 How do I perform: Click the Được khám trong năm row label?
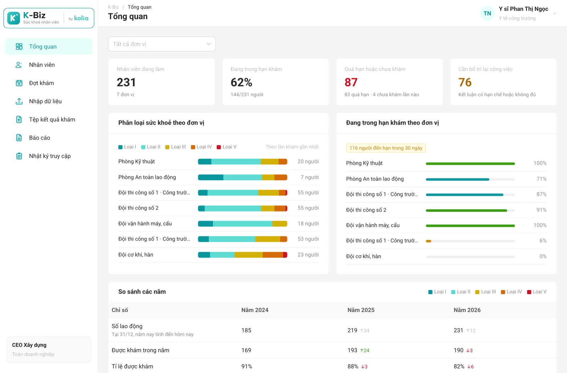[140, 350]
